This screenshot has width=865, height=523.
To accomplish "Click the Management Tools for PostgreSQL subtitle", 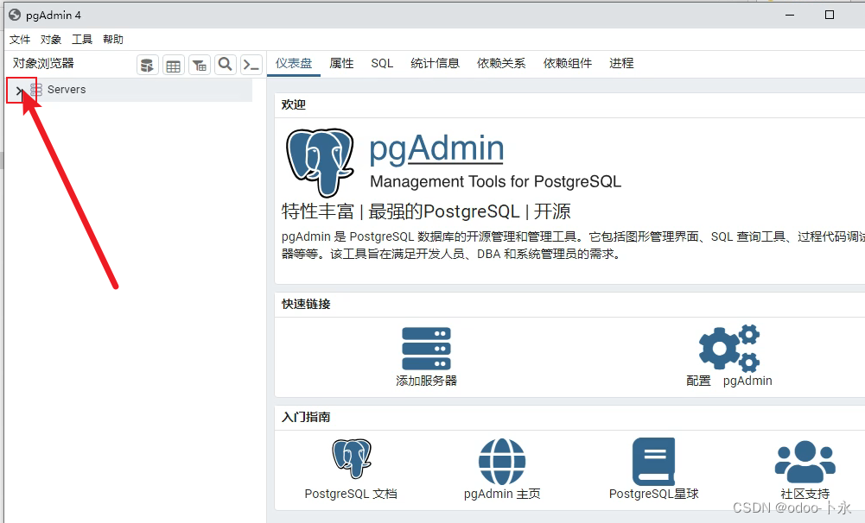I will pyautogui.click(x=495, y=182).
